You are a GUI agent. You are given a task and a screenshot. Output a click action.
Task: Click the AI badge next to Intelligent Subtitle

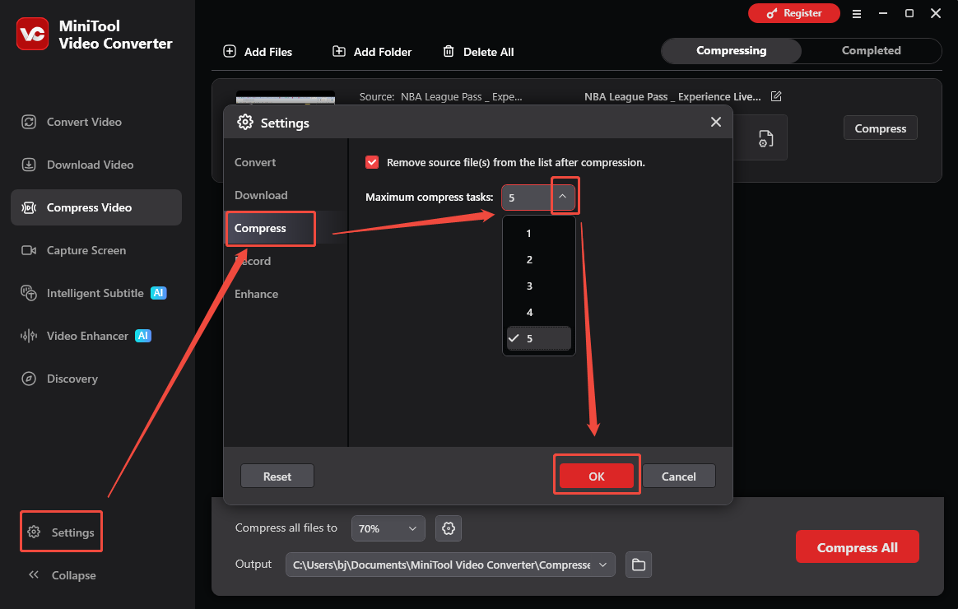(159, 293)
